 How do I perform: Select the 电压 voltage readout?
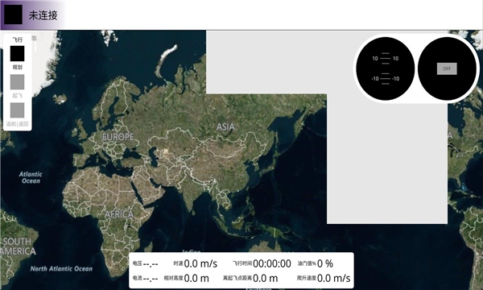146,263
